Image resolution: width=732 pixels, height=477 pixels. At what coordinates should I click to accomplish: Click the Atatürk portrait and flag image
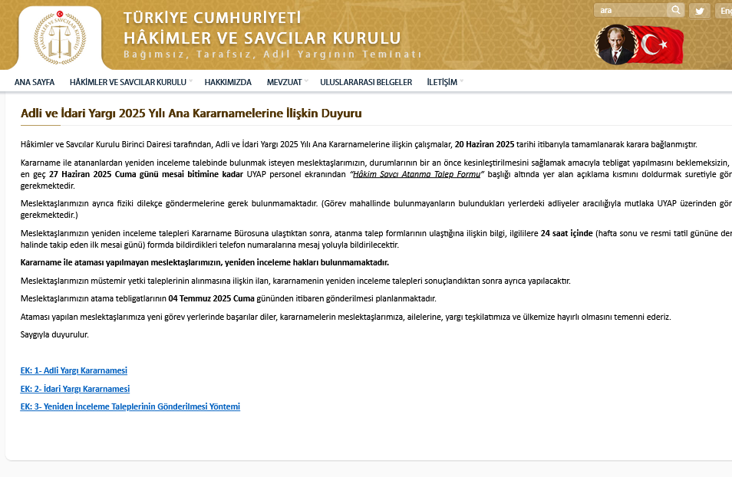click(x=639, y=44)
